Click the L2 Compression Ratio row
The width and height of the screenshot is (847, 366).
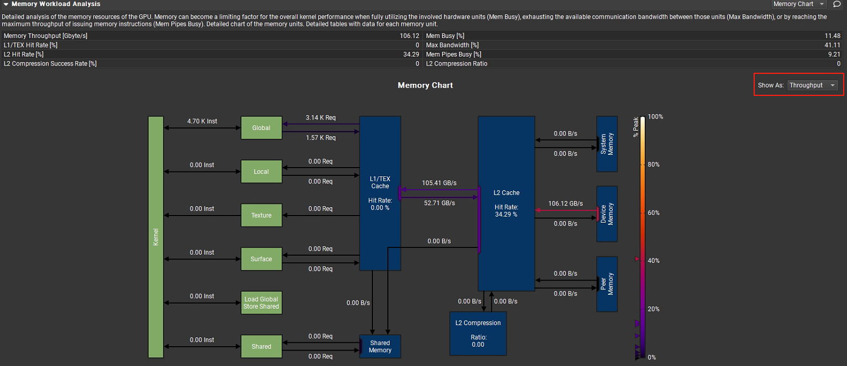coord(634,64)
